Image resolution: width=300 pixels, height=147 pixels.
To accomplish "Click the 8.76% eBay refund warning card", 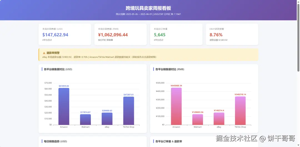I will tap(232, 34).
